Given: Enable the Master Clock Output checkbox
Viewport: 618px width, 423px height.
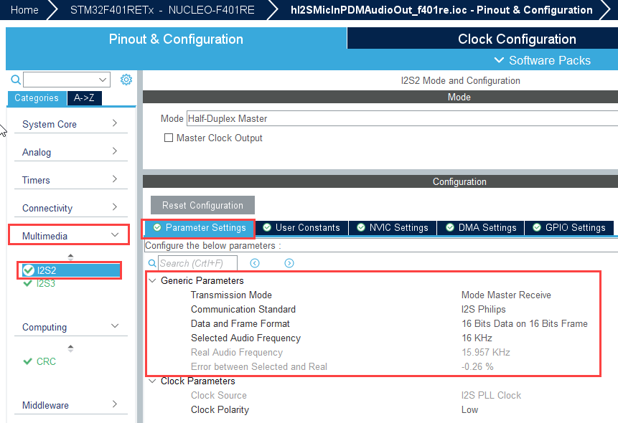Looking at the screenshot, I should pyautogui.click(x=169, y=138).
